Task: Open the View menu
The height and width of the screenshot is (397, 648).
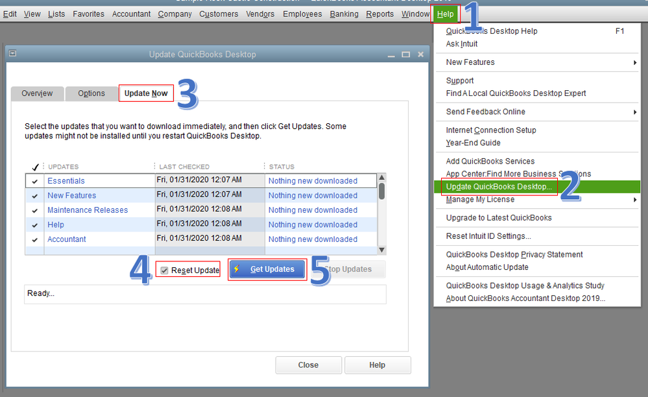Action: pos(32,14)
